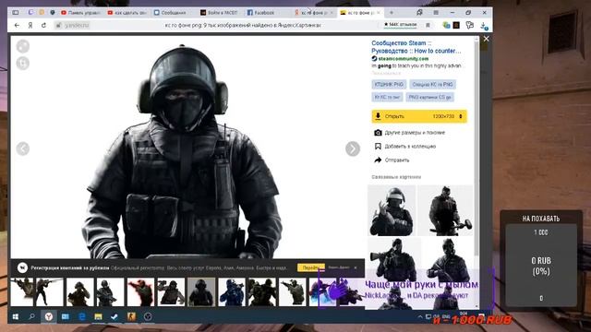Visit the steamcommunity.com source link
Image resolution: width=591 pixels, height=332 pixels.
(403, 58)
